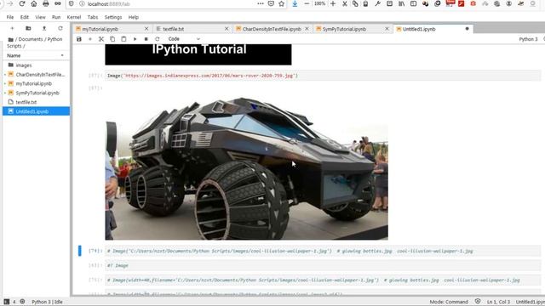The height and width of the screenshot is (306, 545).
Task: Select the '#! Image' code cell
Action: (323, 265)
